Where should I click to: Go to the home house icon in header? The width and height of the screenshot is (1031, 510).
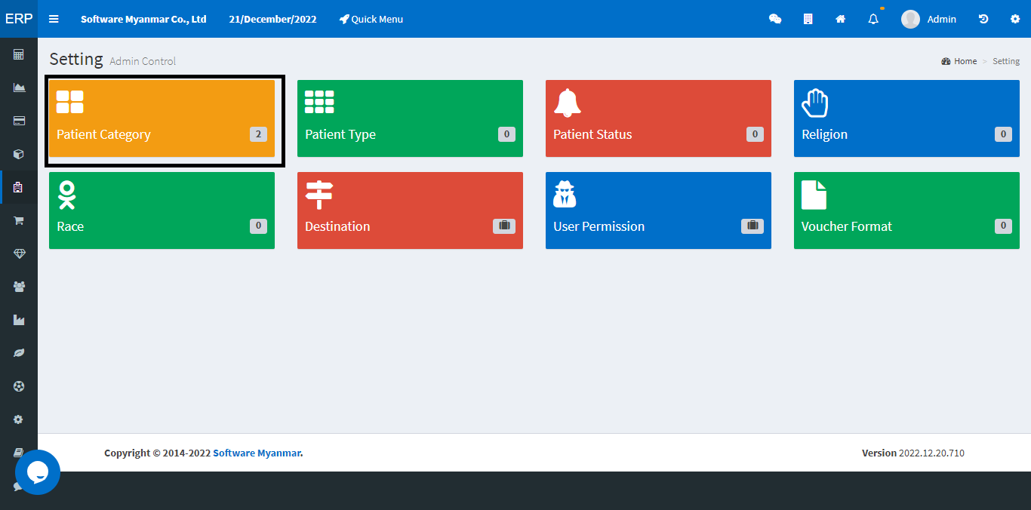(x=840, y=19)
